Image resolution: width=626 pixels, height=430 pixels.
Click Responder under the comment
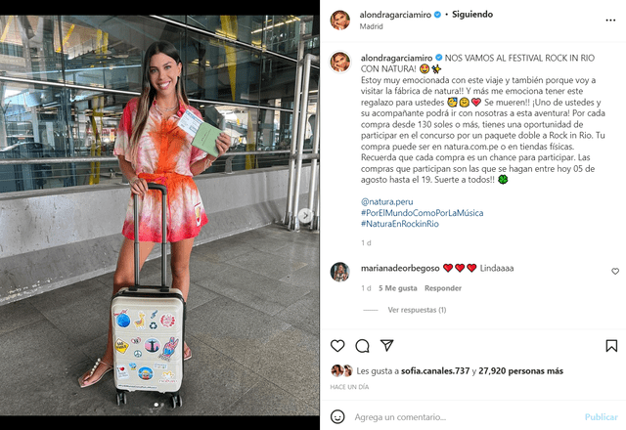tap(443, 288)
